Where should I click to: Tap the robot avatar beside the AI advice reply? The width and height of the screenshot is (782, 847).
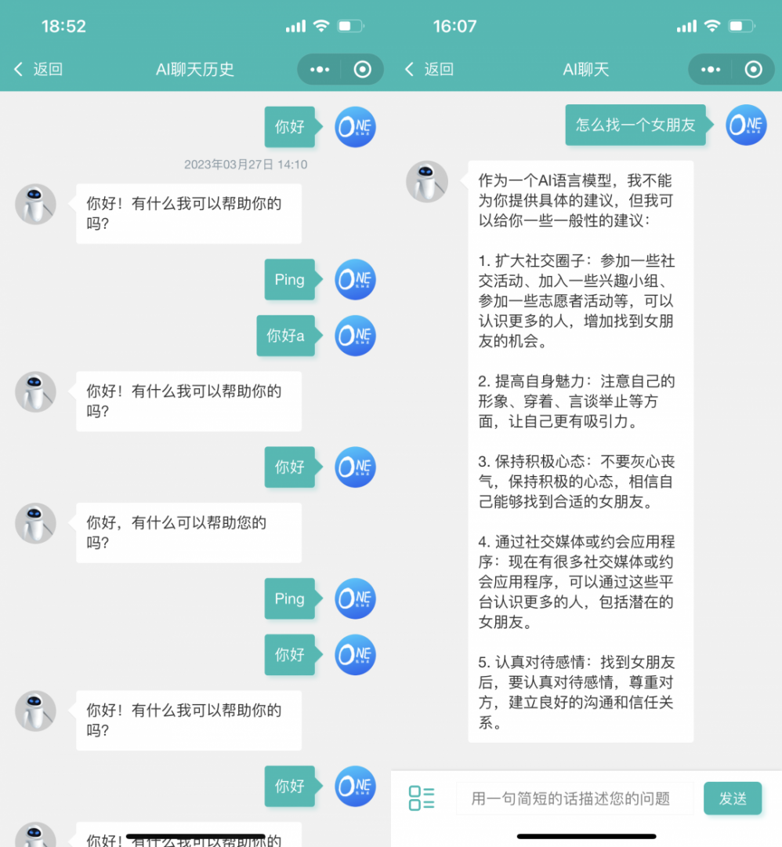tap(427, 182)
